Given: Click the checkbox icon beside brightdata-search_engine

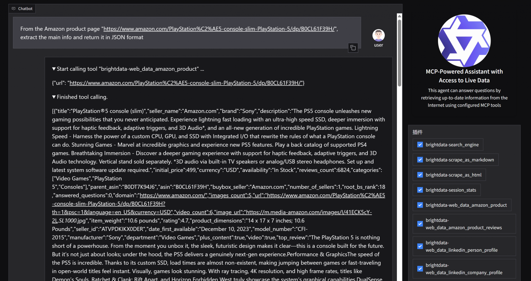Looking at the screenshot, I should click(x=420, y=144).
